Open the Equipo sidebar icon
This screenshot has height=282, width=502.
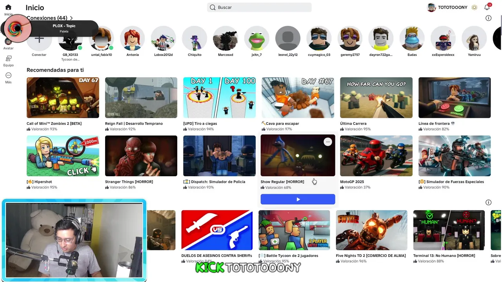point(8,58)
